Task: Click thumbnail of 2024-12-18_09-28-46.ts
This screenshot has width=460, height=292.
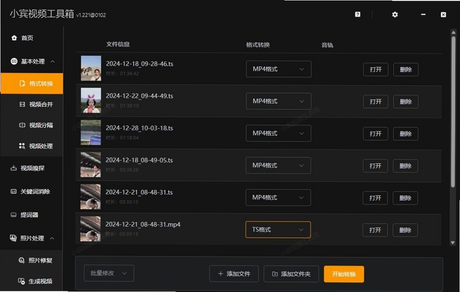Action: click(x=91, y=68)
